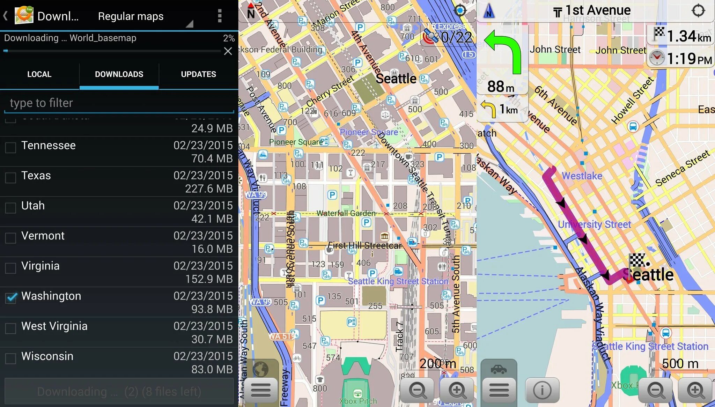Cancel the World_basemap download
The image size is (715, 407).
click(228, 51)
